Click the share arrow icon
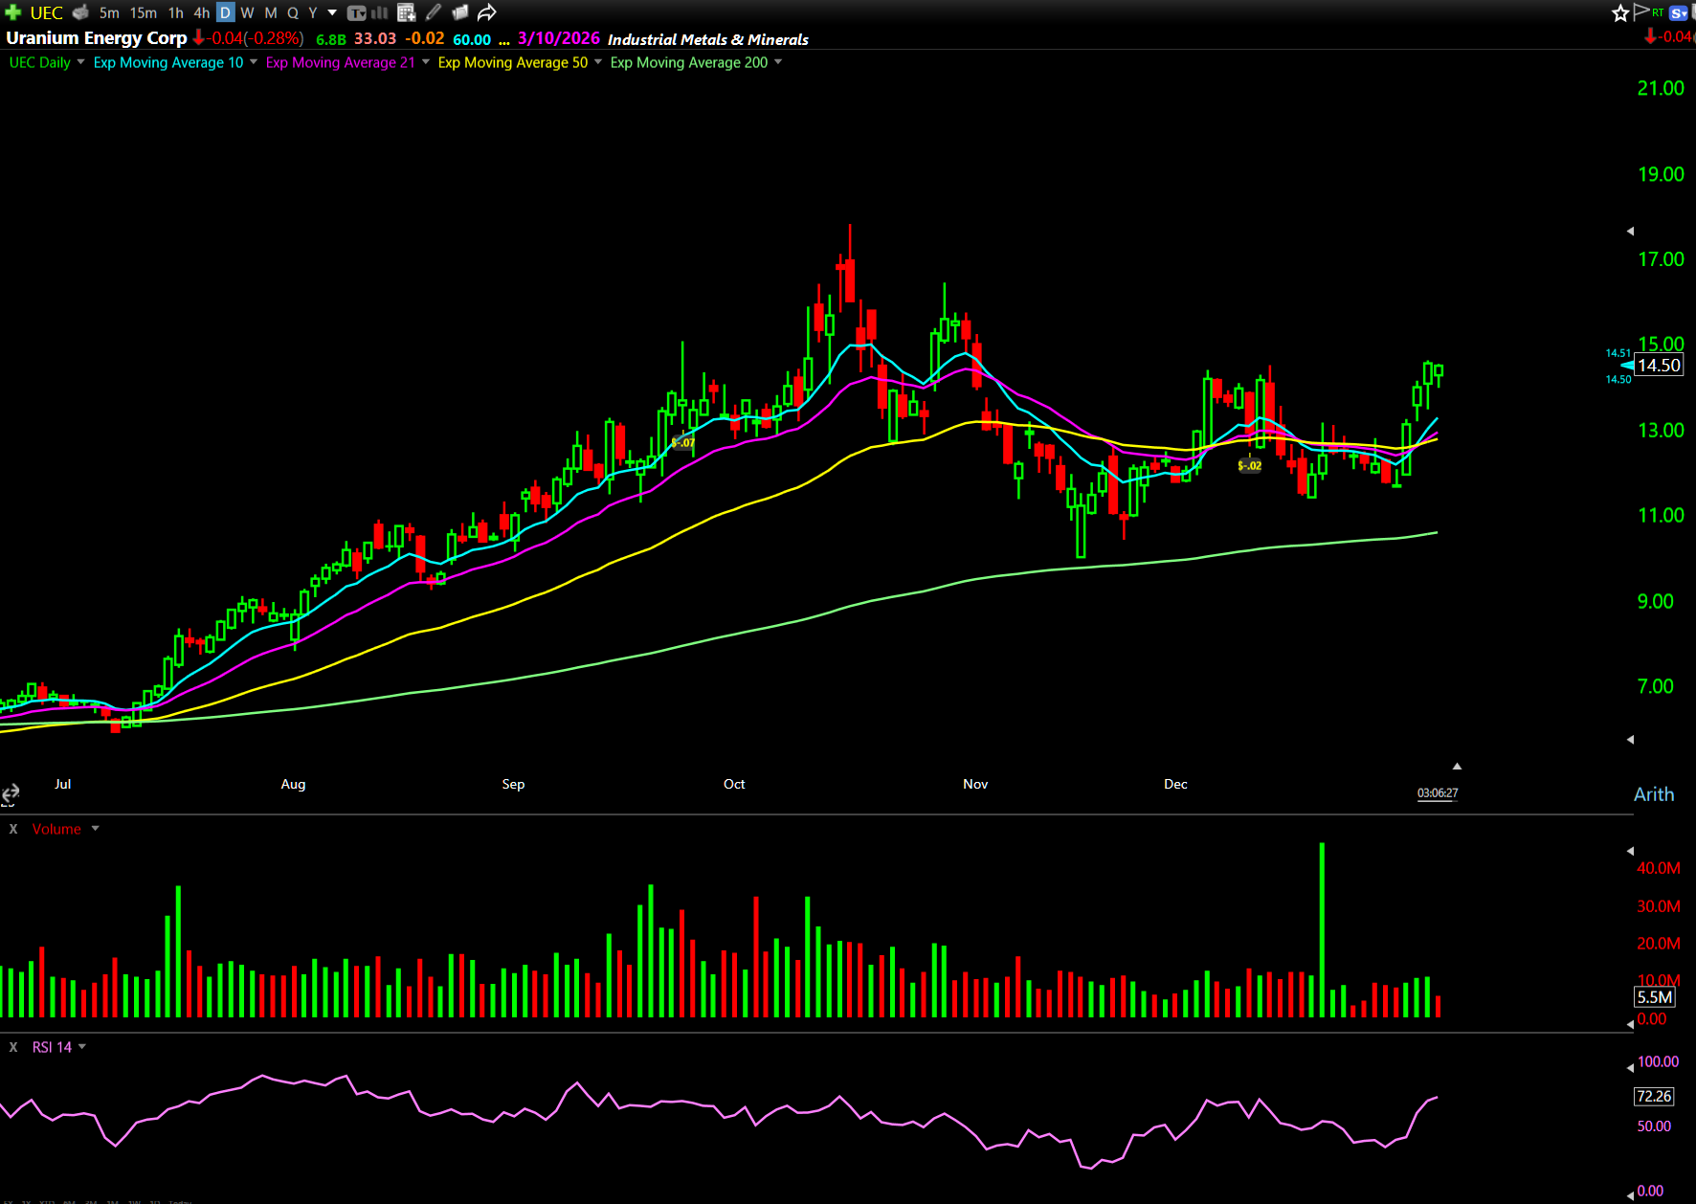Viewport: 1696px width, 1204px height. point(487,12)
